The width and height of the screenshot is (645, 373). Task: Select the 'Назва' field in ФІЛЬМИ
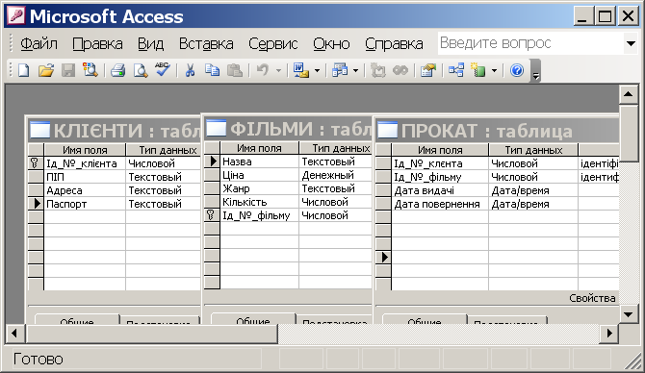click(x=260, y=162)
